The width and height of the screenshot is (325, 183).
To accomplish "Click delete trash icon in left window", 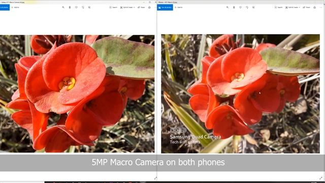I will click(x=70, y=7).
